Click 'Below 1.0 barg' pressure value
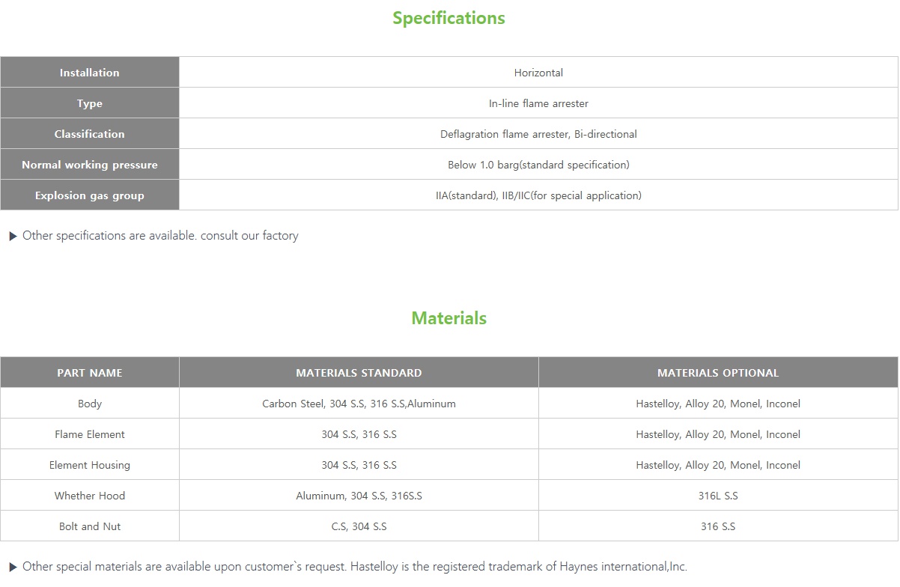 (538, 165)
